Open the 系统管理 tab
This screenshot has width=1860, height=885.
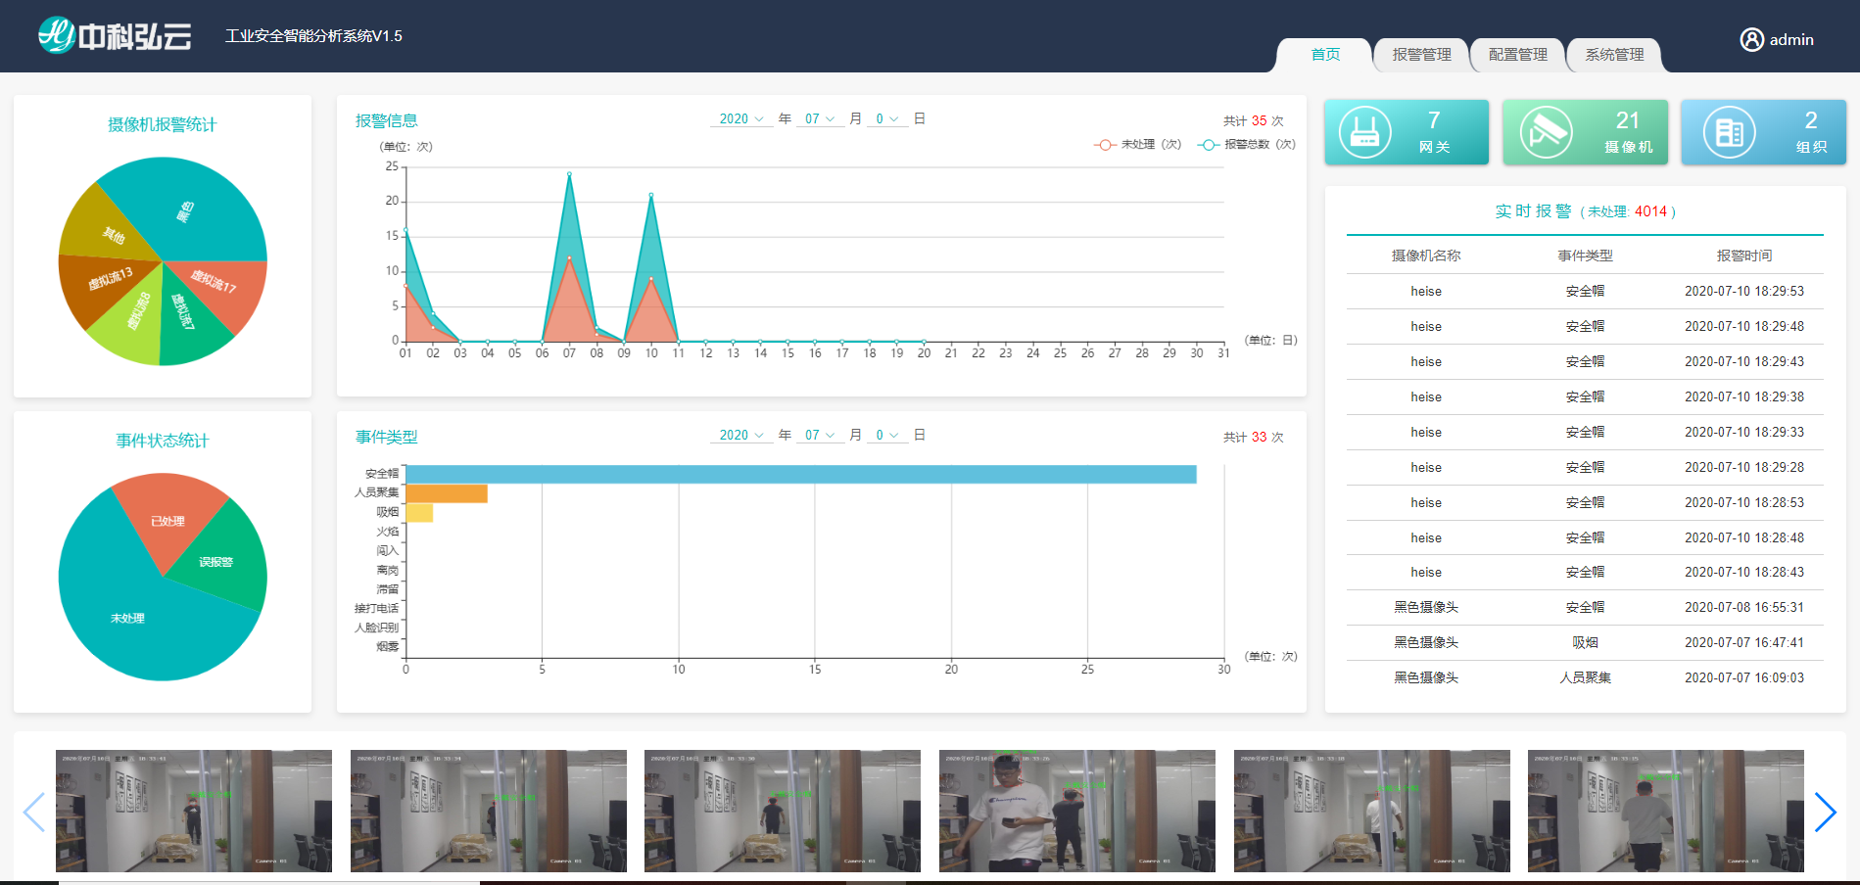point(1614,55)
